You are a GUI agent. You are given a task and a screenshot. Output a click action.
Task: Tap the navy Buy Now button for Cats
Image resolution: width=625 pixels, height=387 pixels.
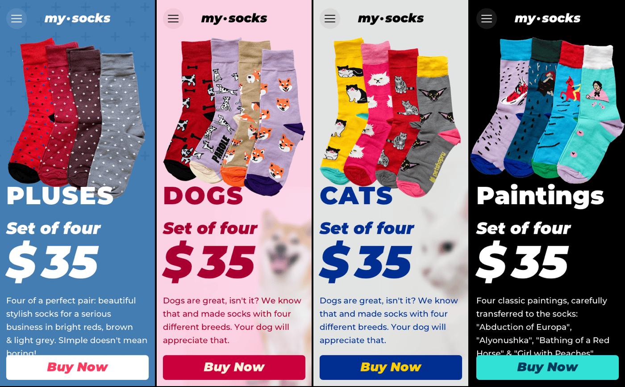coord(391,367)
